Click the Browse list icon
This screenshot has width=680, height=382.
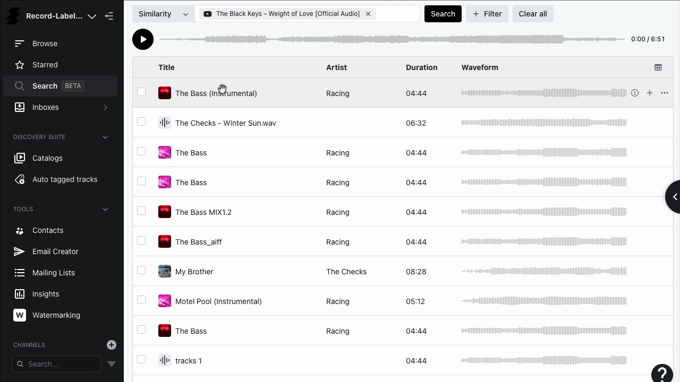(x=20, y=44)
